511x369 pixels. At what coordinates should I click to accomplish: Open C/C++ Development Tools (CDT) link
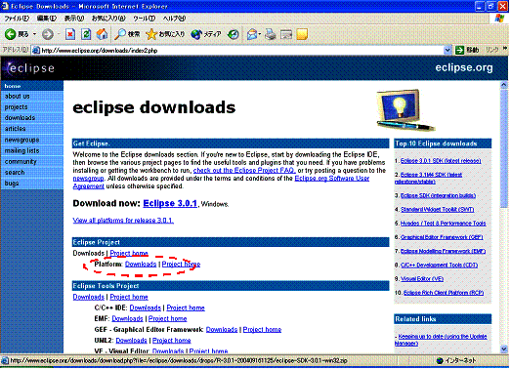click(439, 266)
